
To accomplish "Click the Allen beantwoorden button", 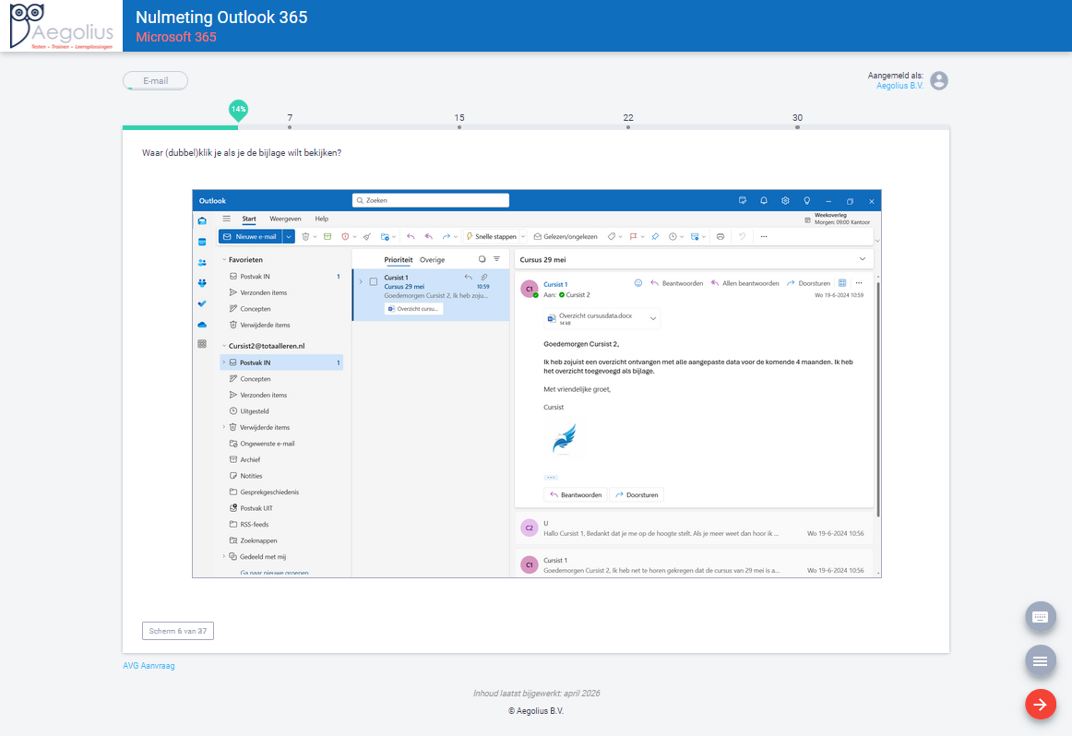I will point(744,283).
